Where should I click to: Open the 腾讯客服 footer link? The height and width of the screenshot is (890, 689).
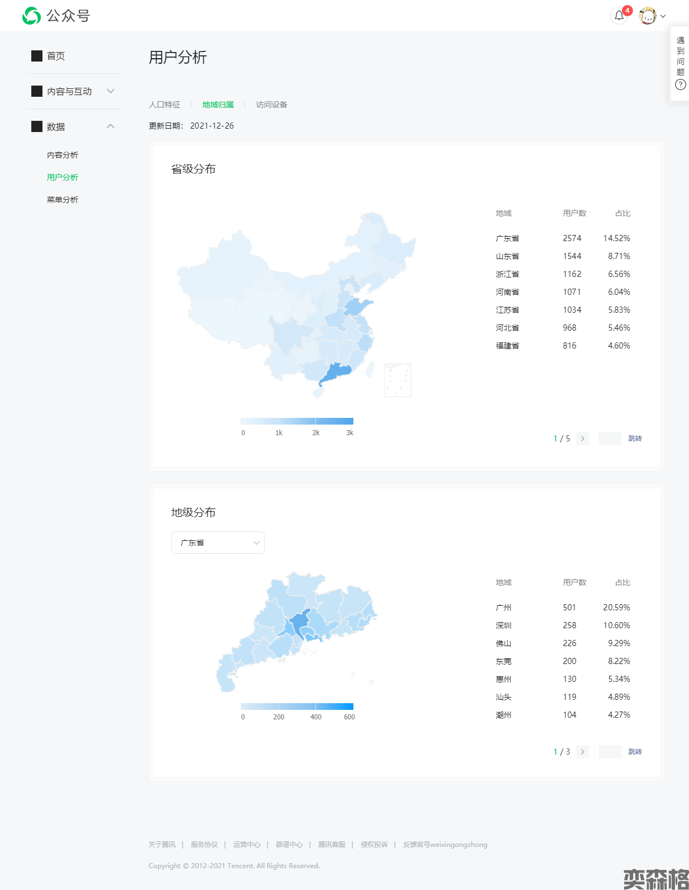coord(331,845)
